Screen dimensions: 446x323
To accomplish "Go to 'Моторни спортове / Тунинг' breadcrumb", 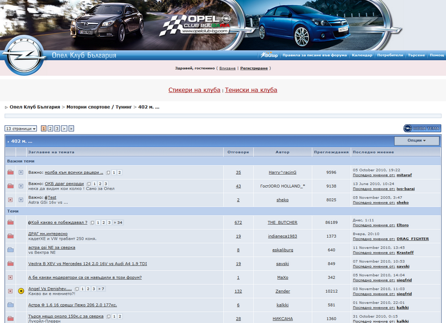I will (x=99, y=107).
